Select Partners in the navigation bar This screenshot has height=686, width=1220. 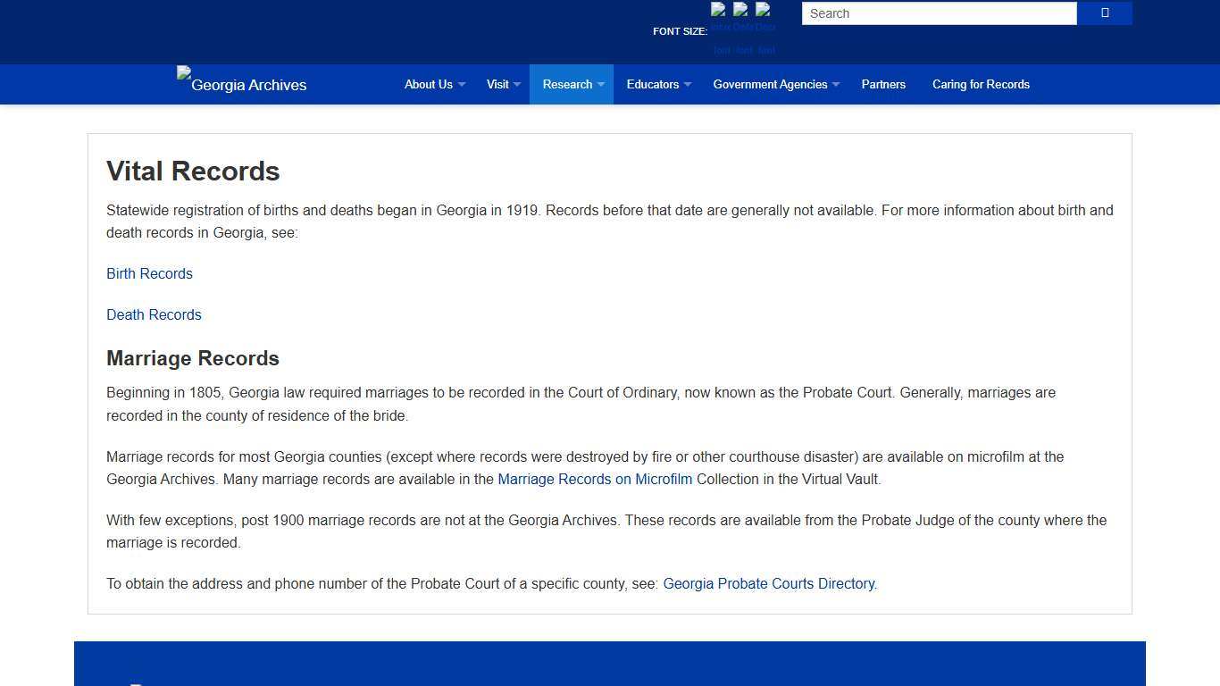pyautogui.click(x=883, y=84)
